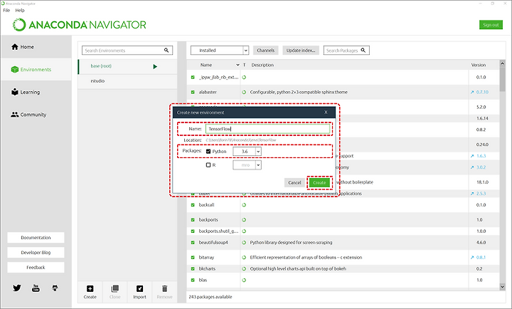Open the Help menu

(x=20, y=11)
